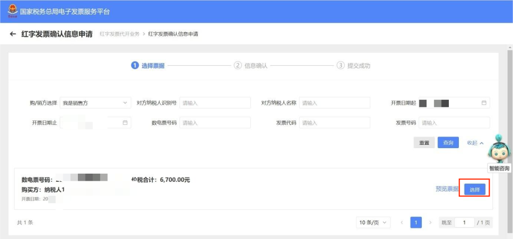The image size is (513, 239).
Task: Select page 1 in pagination
Action: pyautogui.click(x=416, y=222)
